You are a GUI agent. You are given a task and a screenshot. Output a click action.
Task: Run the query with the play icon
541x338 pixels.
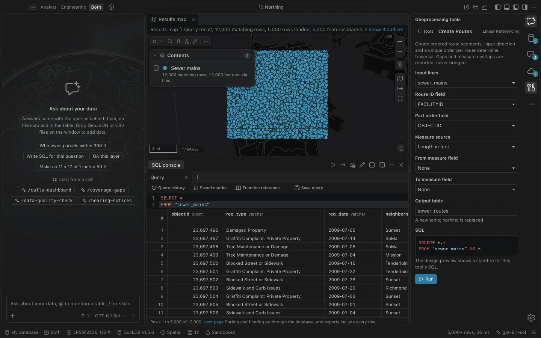333,165
